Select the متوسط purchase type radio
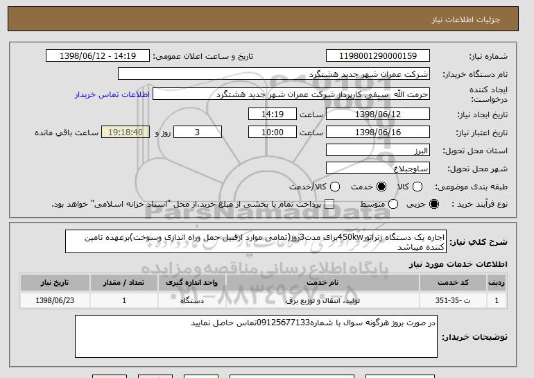This screenshot has height=378, width=534. 393,204
